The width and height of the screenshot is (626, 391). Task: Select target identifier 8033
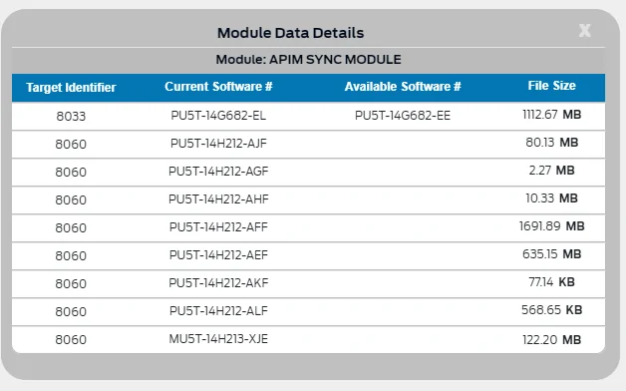(x=71, y=117)
